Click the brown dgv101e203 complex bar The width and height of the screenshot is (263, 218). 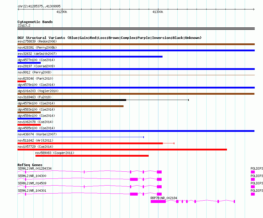[136, 94]
